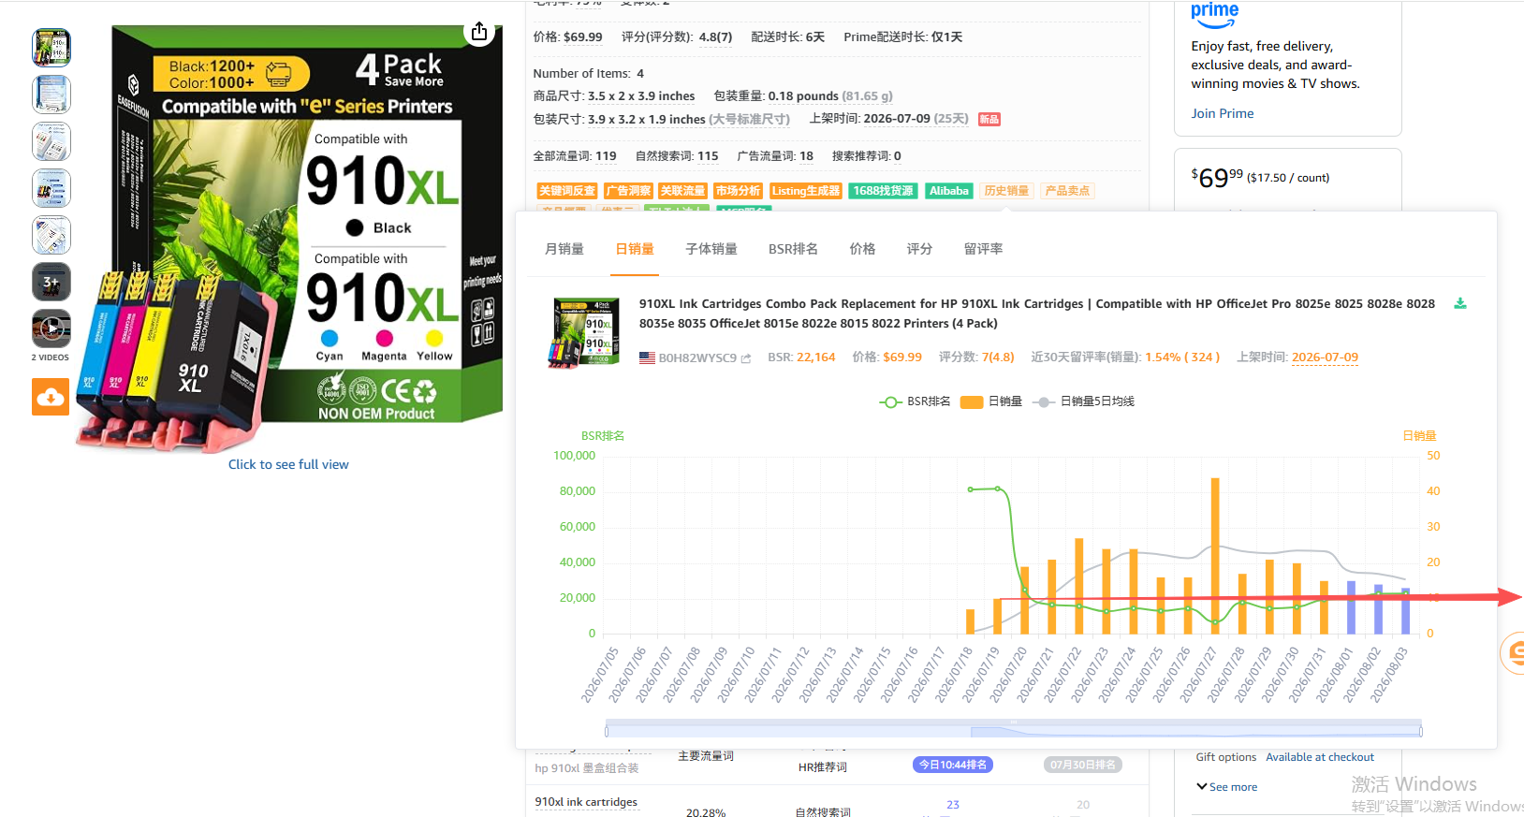Image resolution: width=1524 pixels, height=817 pixels.
Task: Click the "自然搜索词: 115" statistic
Action: coord(677,156)
